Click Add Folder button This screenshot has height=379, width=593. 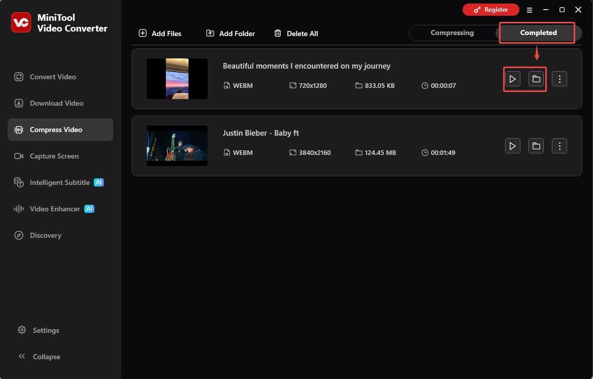click(x=230, y=34)
